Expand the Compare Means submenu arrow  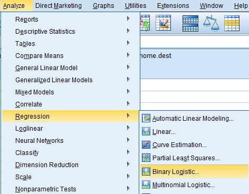[x=128, y=55]
